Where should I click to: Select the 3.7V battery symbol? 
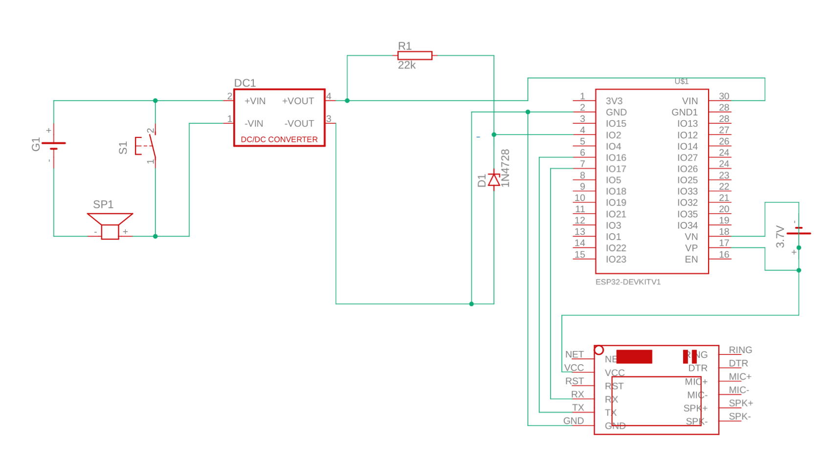(x=798, y=233)
